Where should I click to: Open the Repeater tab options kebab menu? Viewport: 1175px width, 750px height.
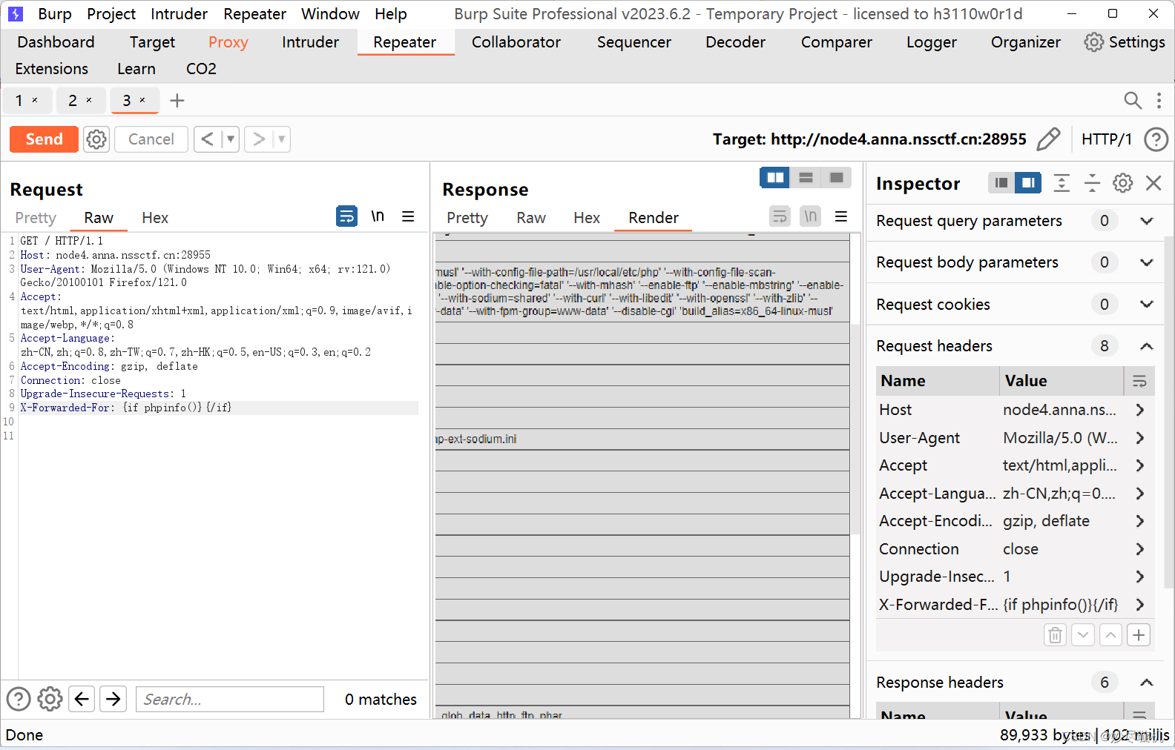pos(1159,100)
